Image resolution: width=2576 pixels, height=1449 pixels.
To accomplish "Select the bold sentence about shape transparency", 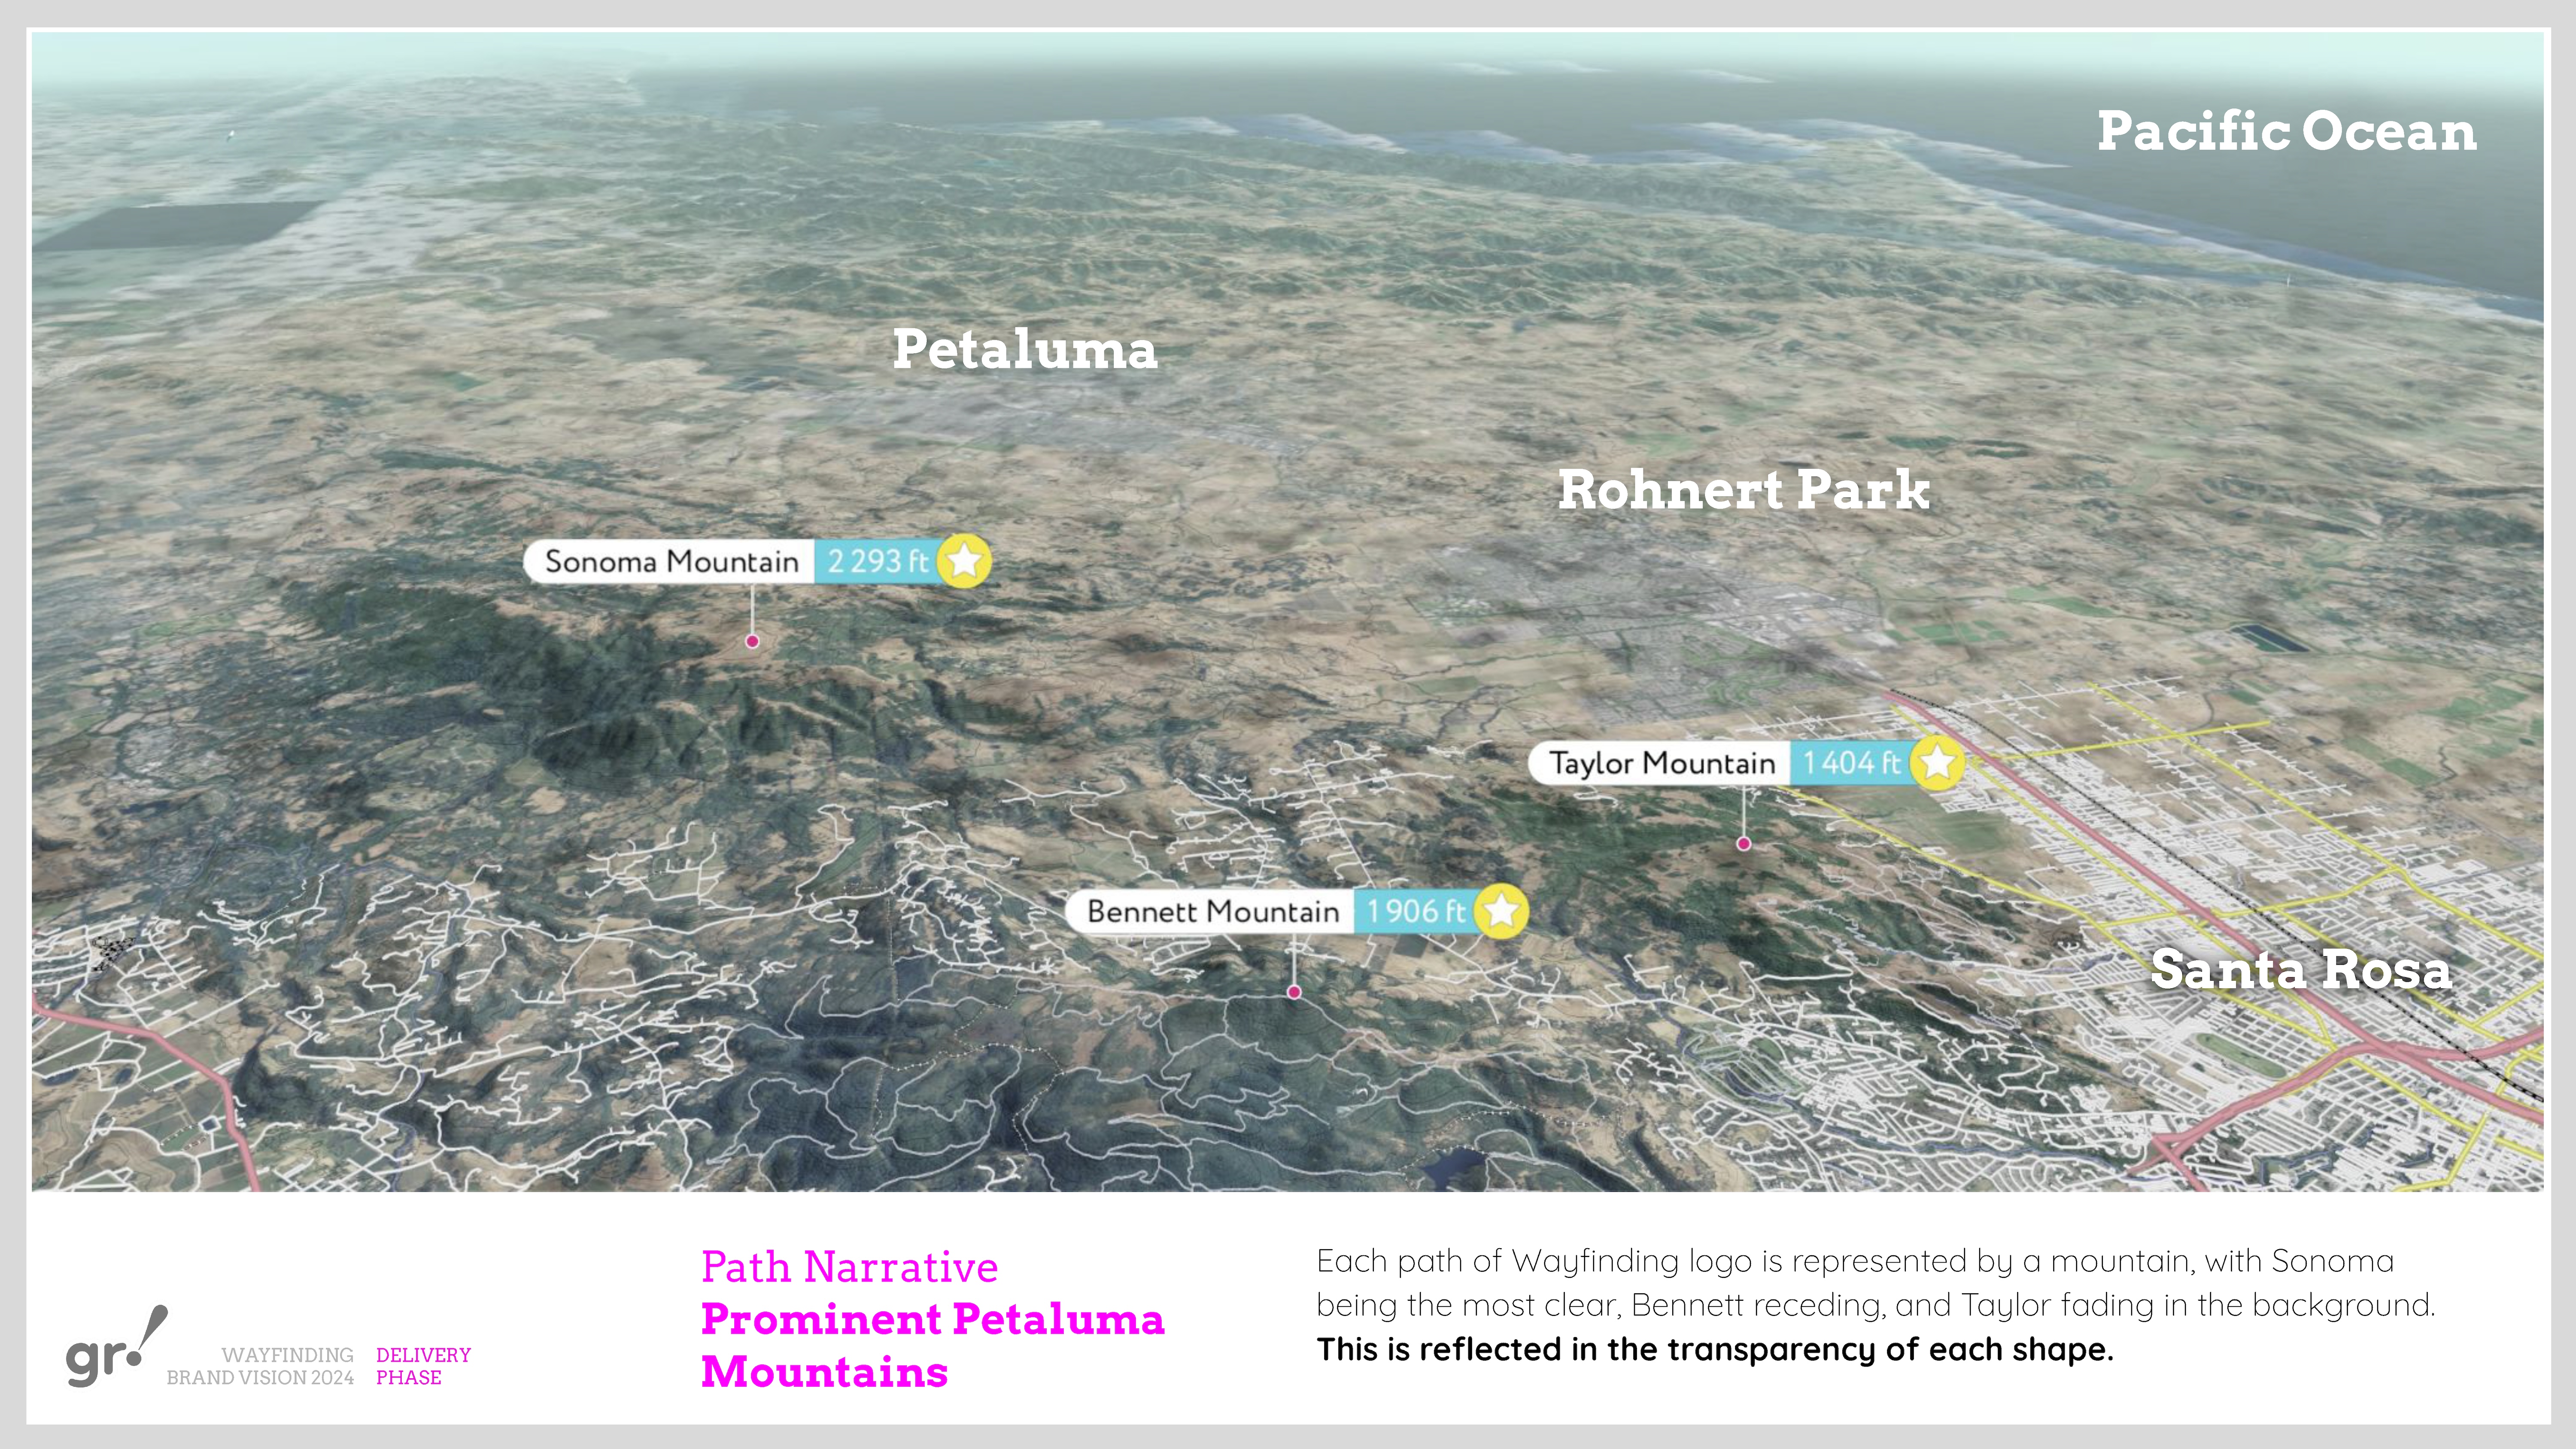I will tap(1715, 1350).
